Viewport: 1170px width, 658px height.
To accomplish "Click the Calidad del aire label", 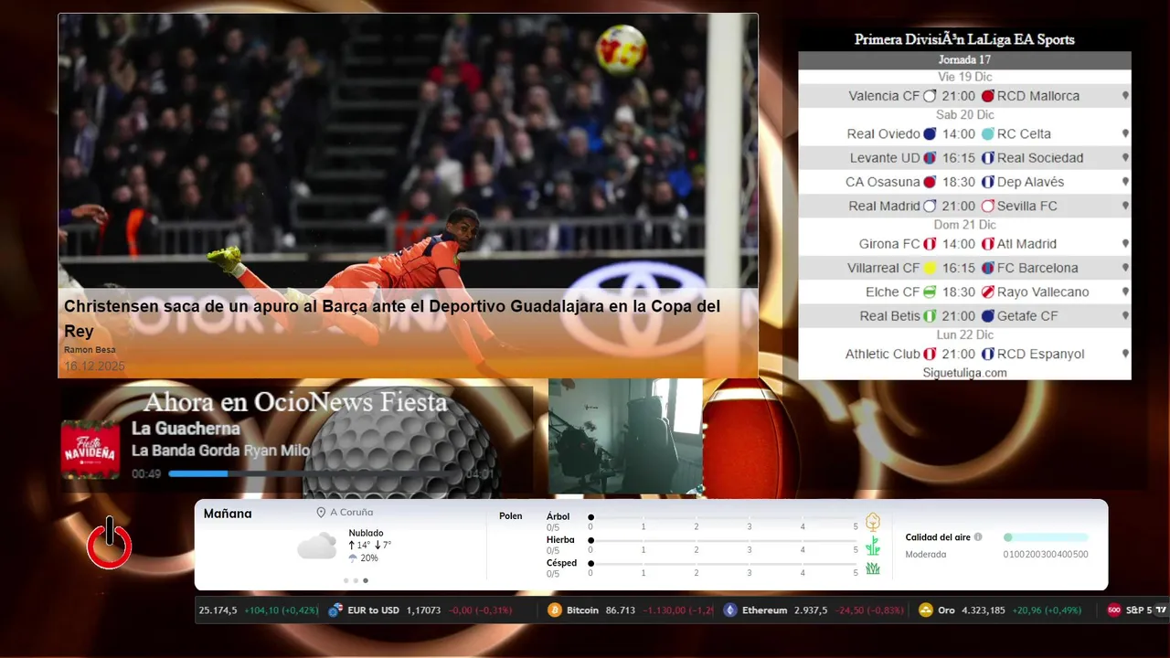I will coord(938,537).
